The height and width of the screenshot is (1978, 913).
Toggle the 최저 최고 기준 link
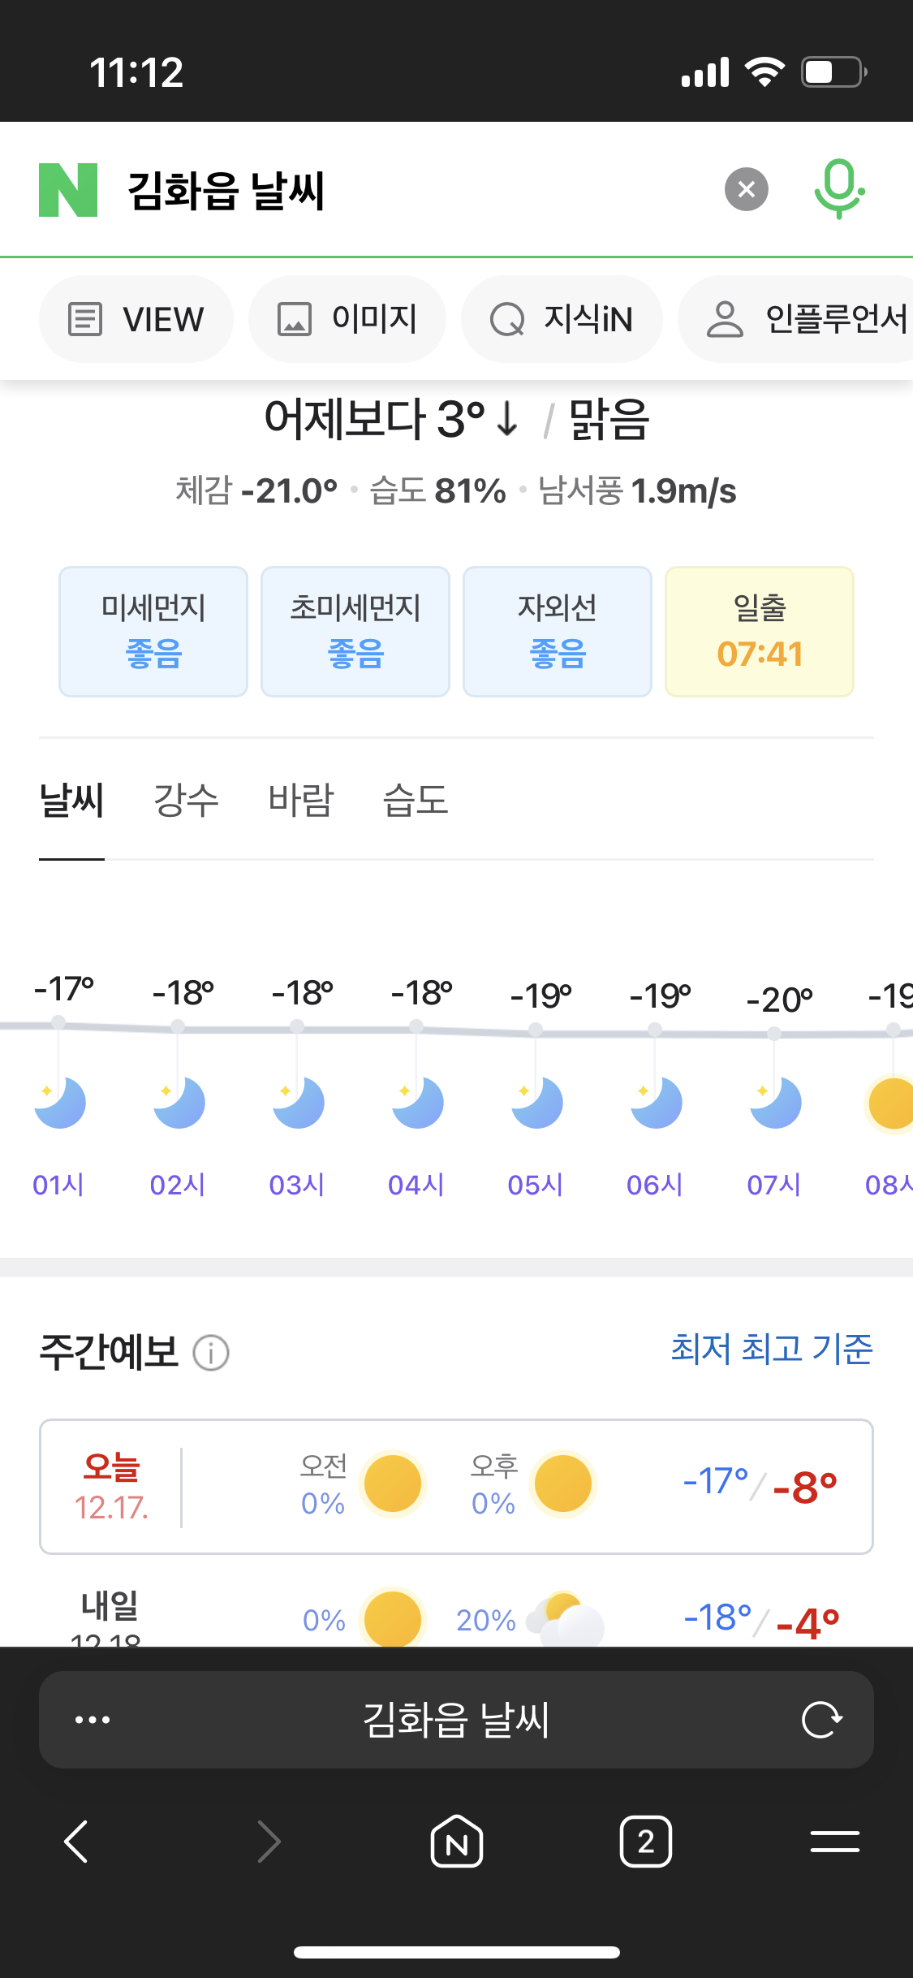coord(771,1350)
